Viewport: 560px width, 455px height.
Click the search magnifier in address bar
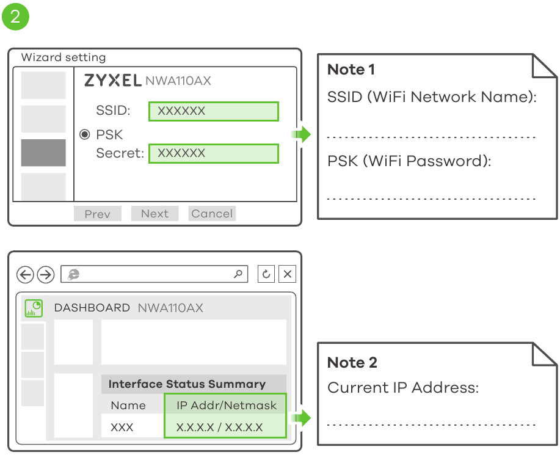[238, 274]
